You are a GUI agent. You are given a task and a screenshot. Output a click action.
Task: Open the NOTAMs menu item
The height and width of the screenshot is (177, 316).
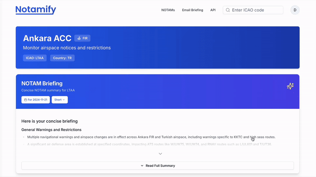(168, 10)
